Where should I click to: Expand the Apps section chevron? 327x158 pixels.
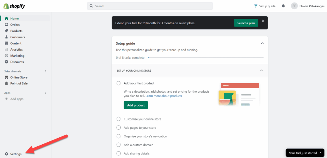tap(46, 93)
